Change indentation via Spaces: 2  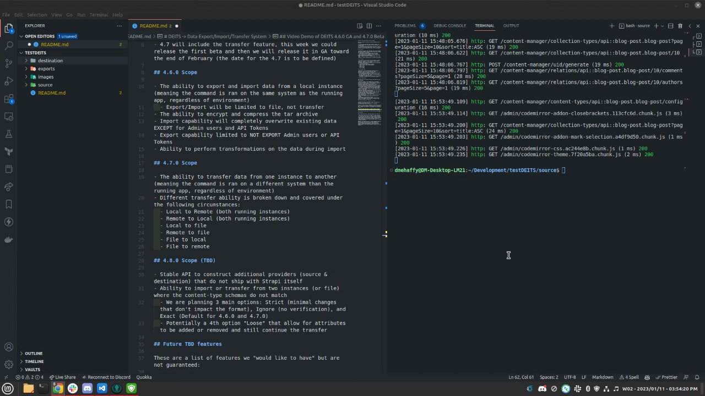pos(549,377)
